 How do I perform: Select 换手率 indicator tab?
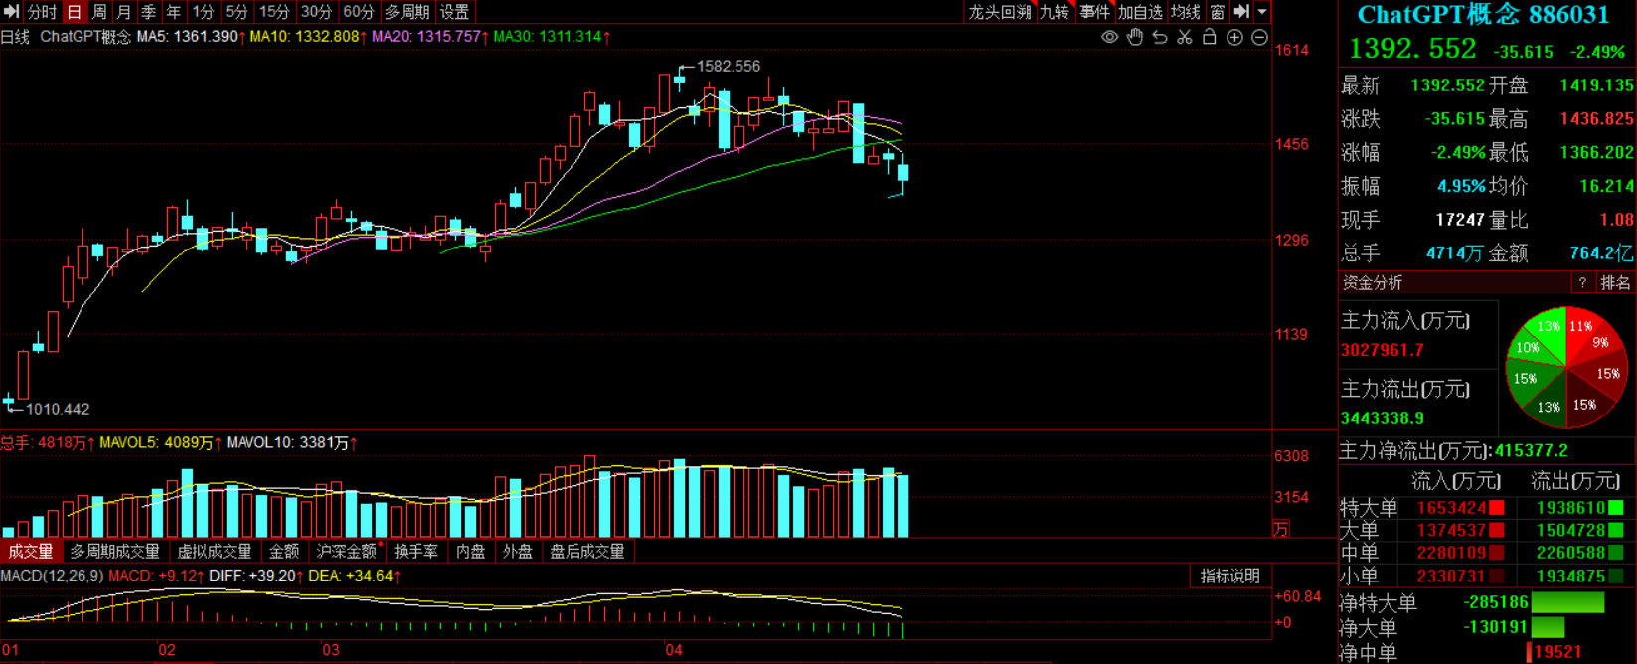[415, 551]
